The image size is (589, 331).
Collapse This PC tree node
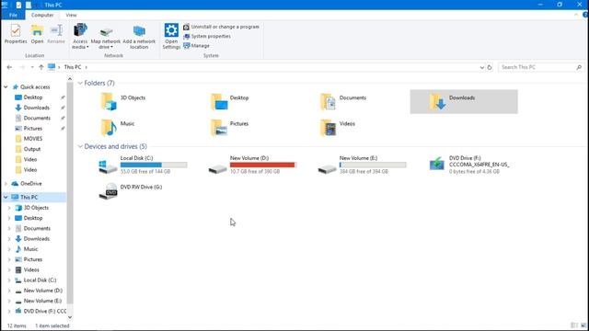click(x=6, y=197)
